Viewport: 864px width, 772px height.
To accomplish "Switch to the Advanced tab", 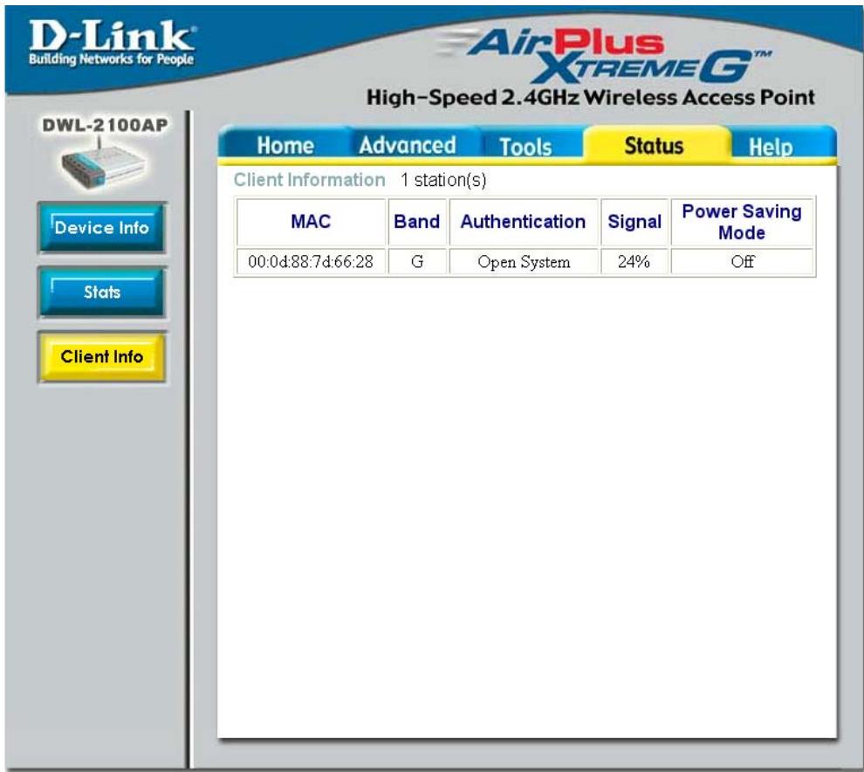I will (x=408, y=146).
